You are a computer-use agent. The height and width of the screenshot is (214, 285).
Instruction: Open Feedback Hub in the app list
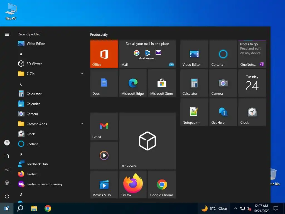tap(51, 164)
